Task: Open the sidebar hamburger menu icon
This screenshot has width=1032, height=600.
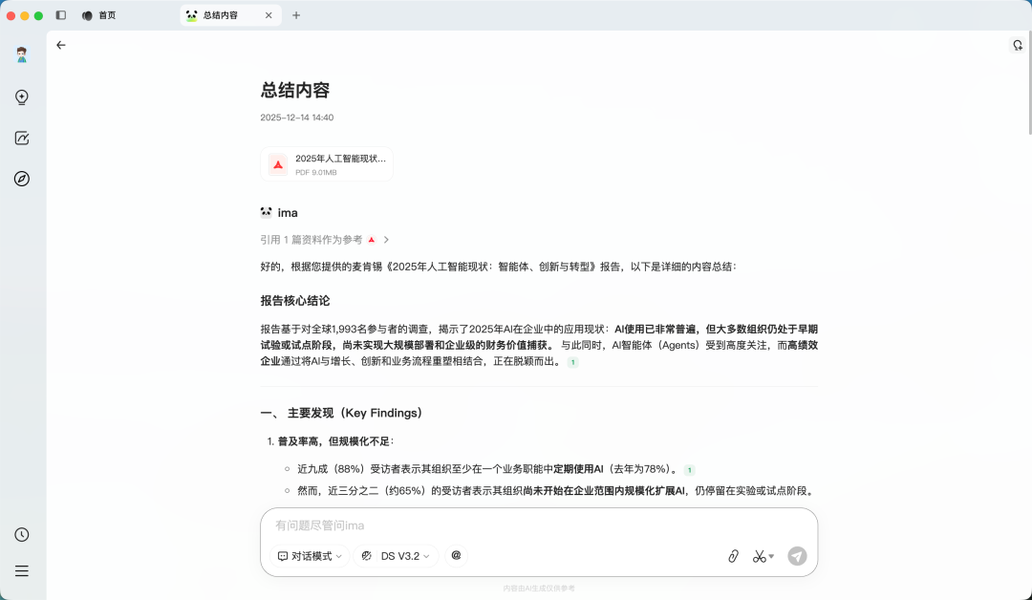Action: click(x=21, y=570)
